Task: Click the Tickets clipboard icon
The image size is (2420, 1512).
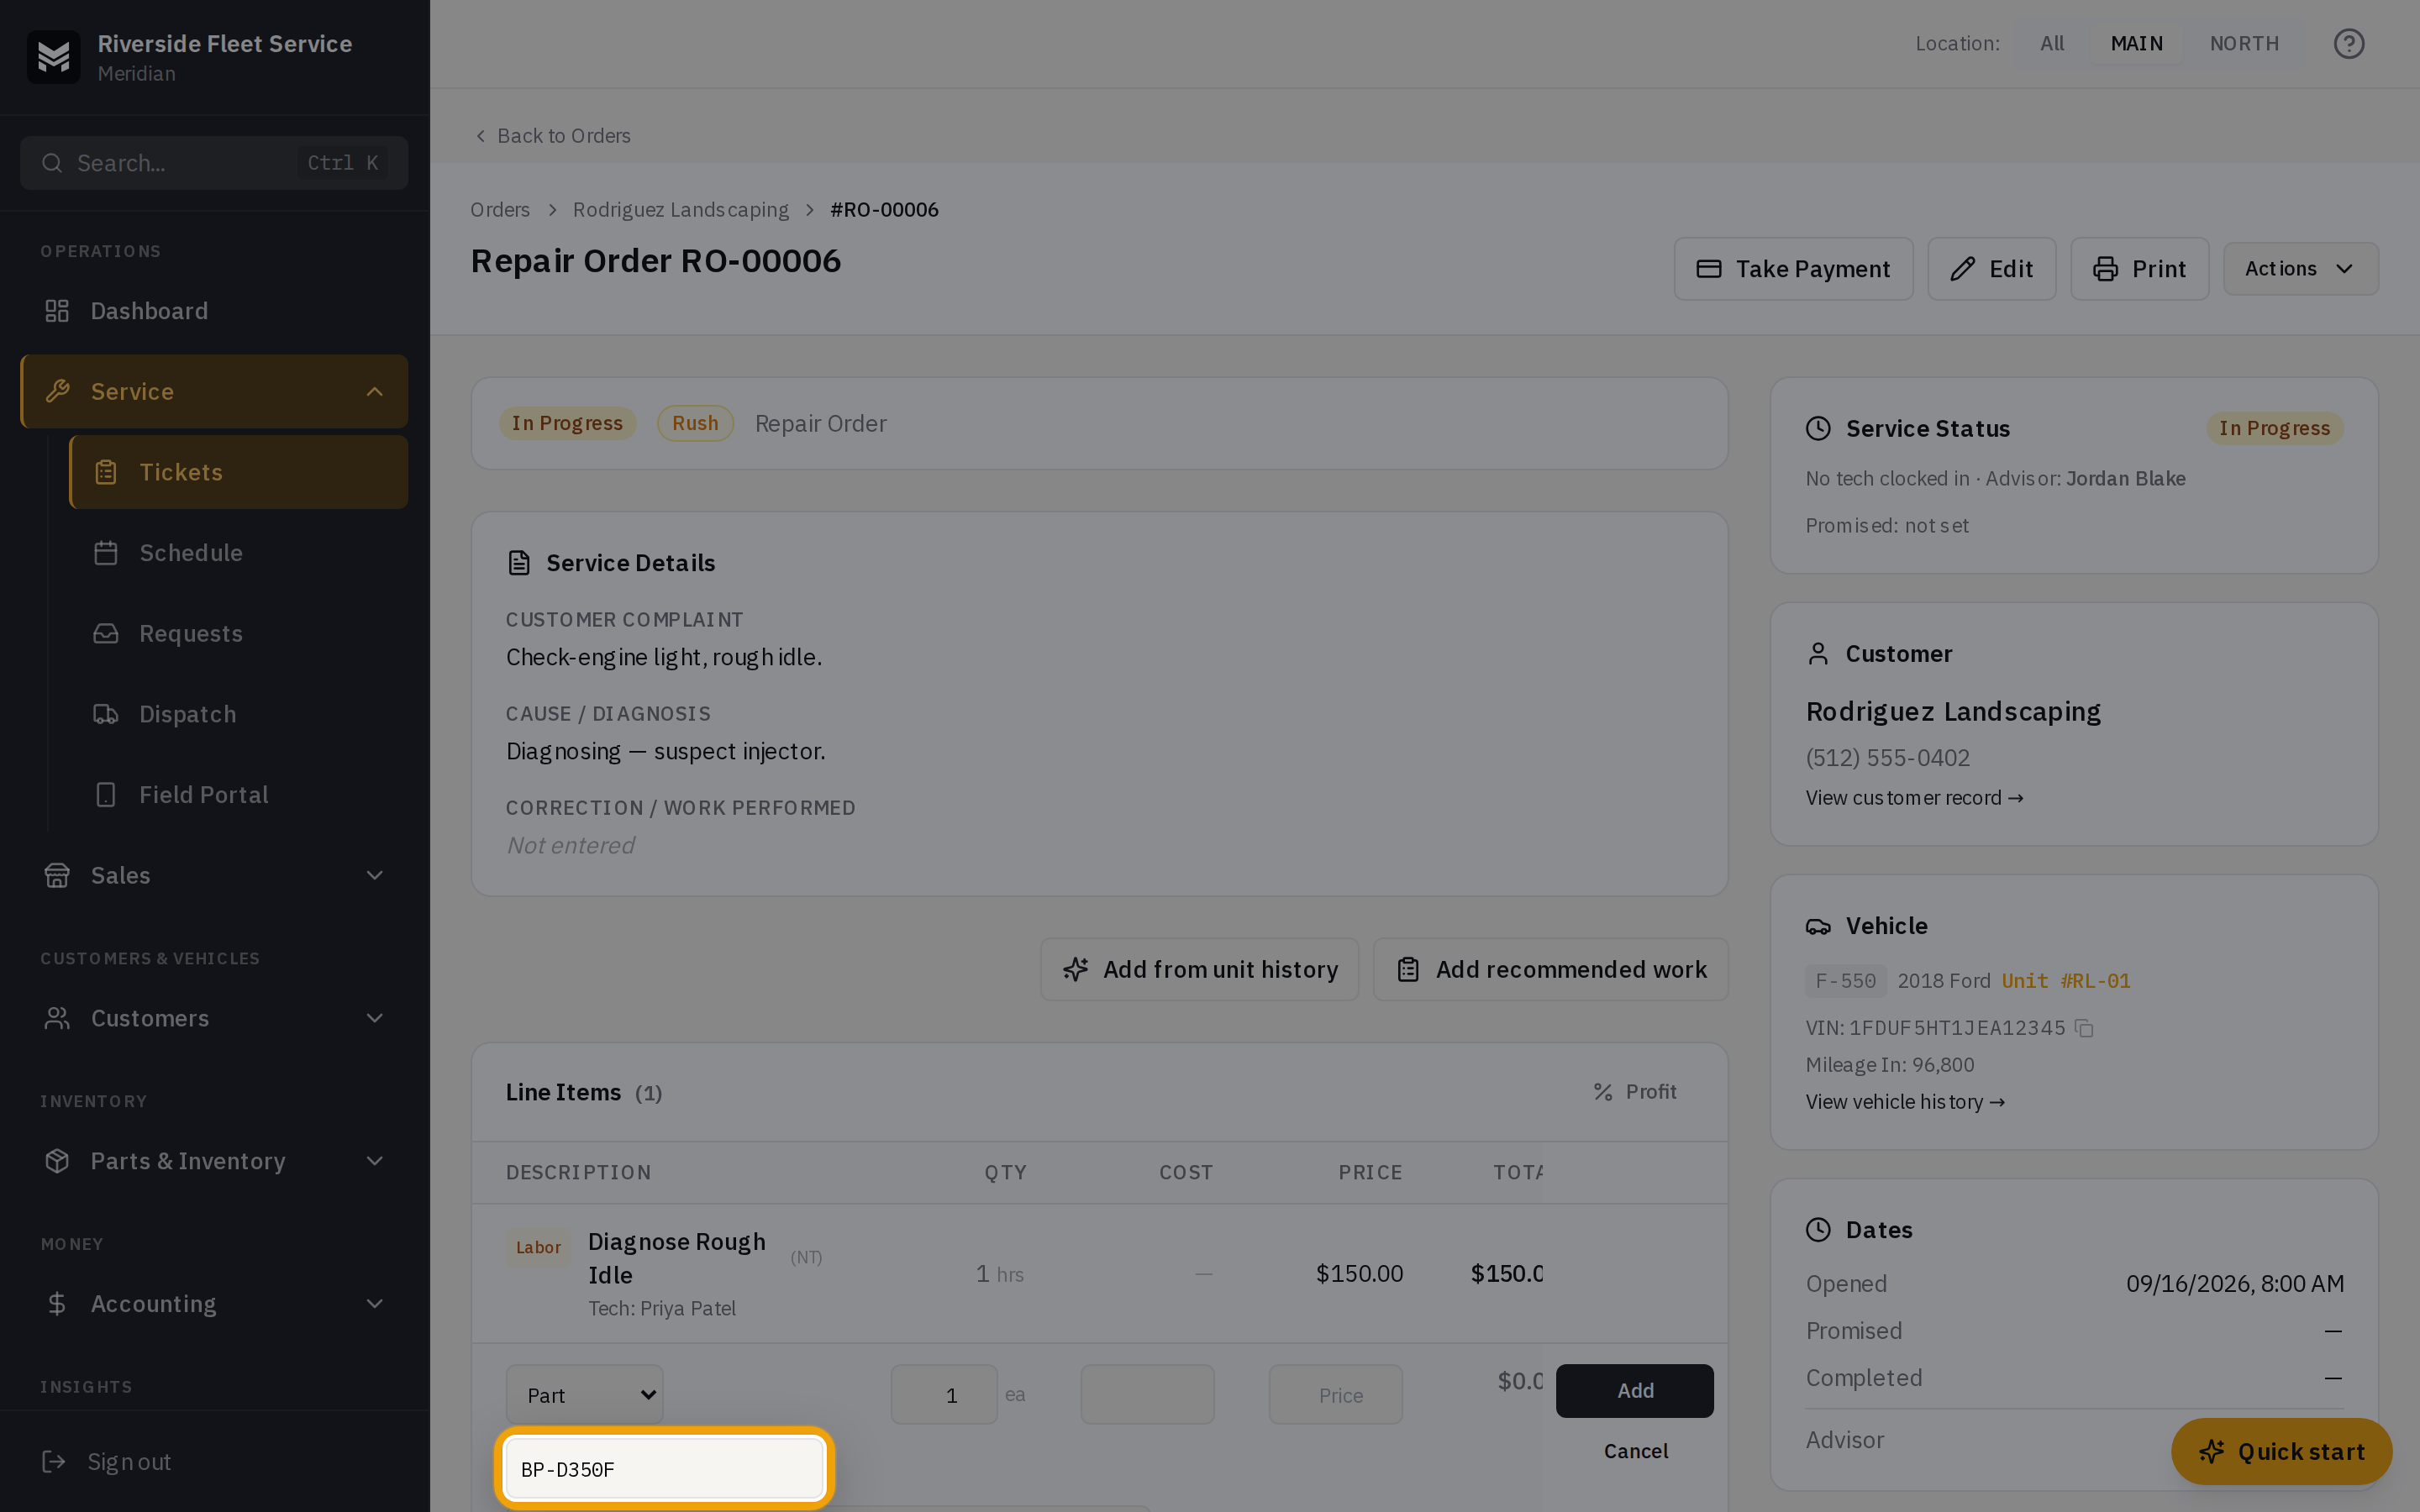Action: tap(106, 472)
